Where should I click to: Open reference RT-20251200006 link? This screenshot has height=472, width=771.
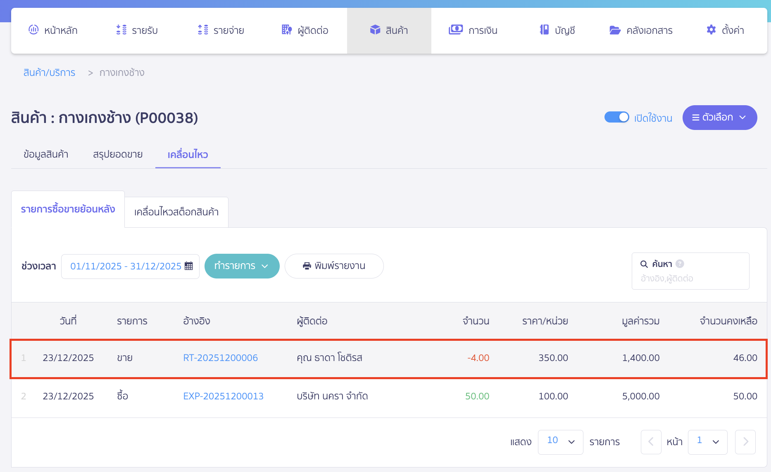pyautogui.click(x=220, y=358)
